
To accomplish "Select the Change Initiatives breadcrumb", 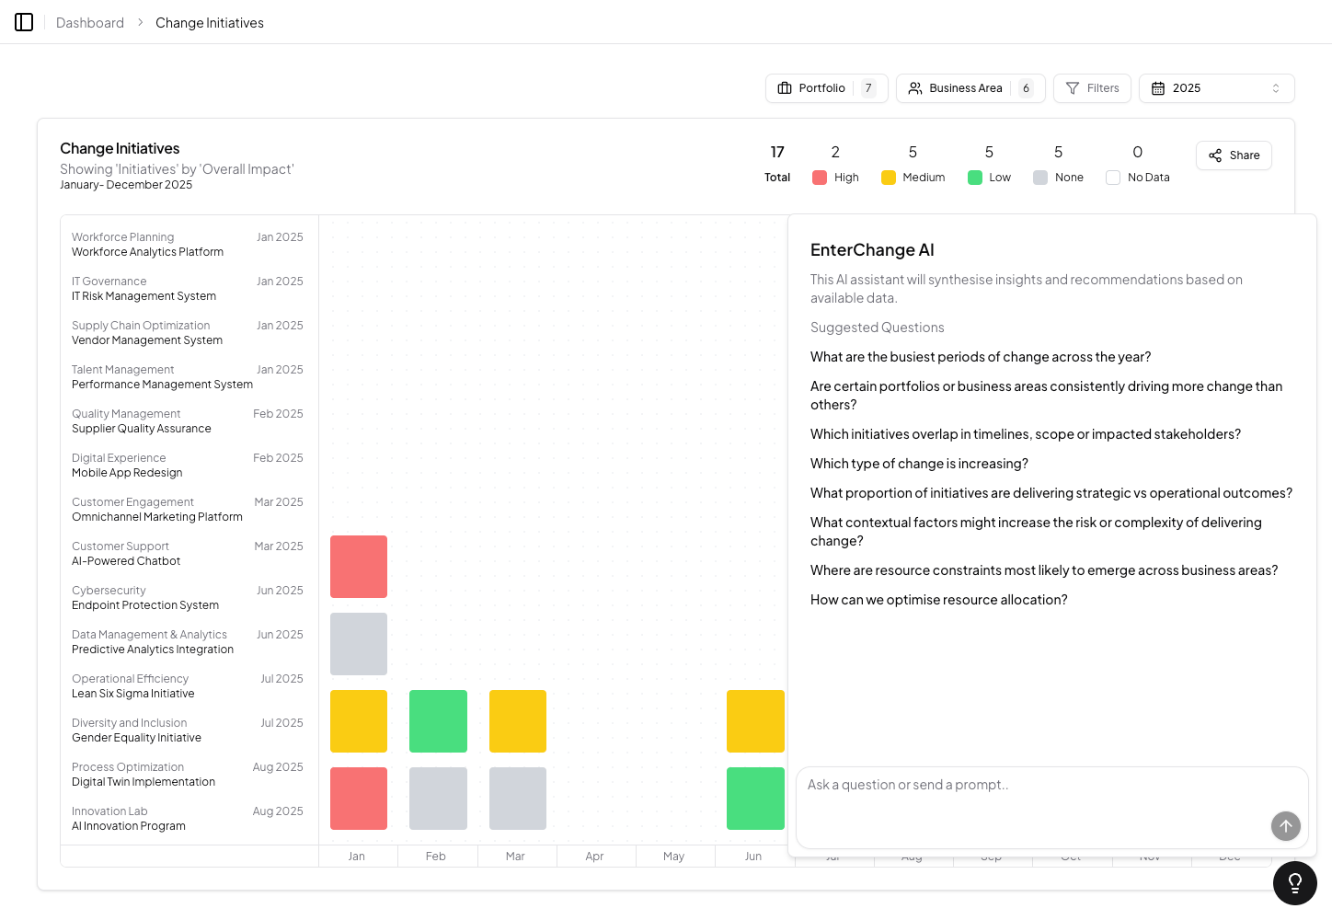I will pos(210,23).
